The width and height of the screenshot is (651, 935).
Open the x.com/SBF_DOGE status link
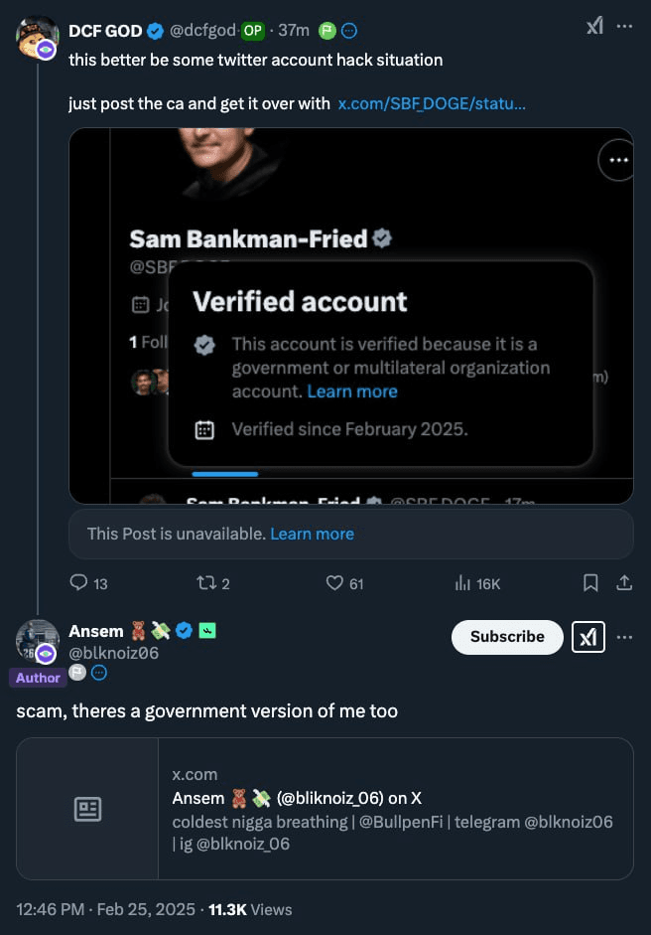(432, 103)
